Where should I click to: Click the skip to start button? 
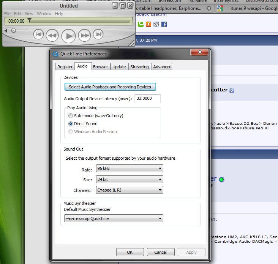(x=38, y=34)
